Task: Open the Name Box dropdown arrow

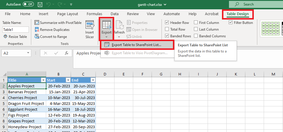Action: [x=28, y=53]
